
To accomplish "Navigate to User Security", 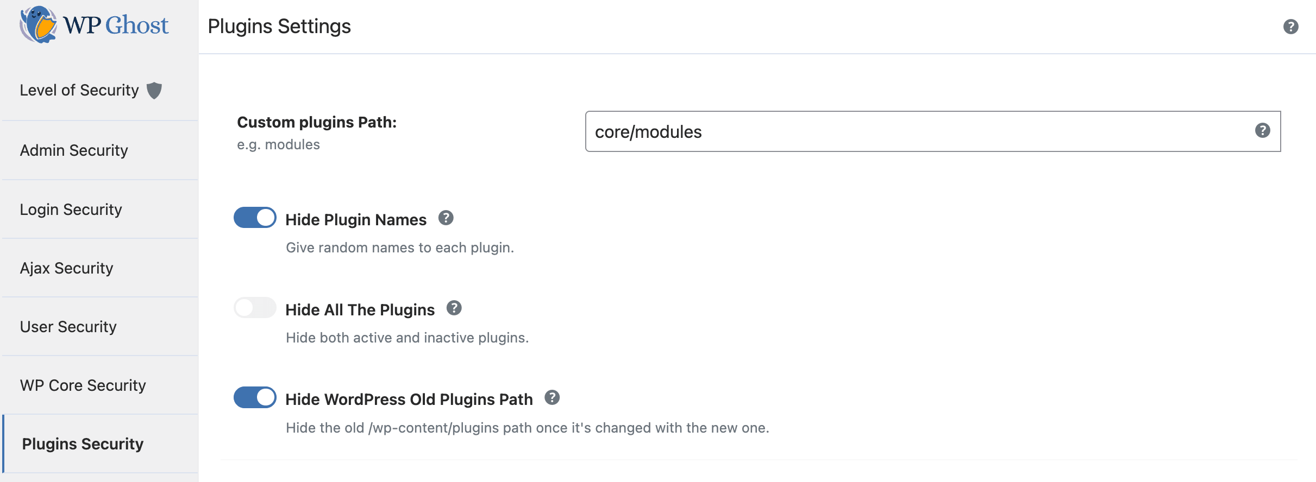I will (x=68, y=327).
